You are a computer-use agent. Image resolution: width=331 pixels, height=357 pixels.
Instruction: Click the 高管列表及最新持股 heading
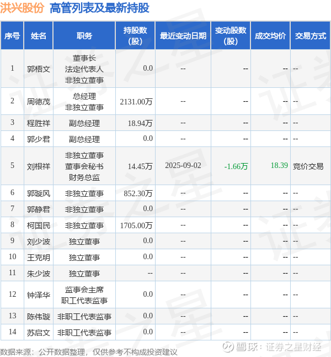coord(99,8)
